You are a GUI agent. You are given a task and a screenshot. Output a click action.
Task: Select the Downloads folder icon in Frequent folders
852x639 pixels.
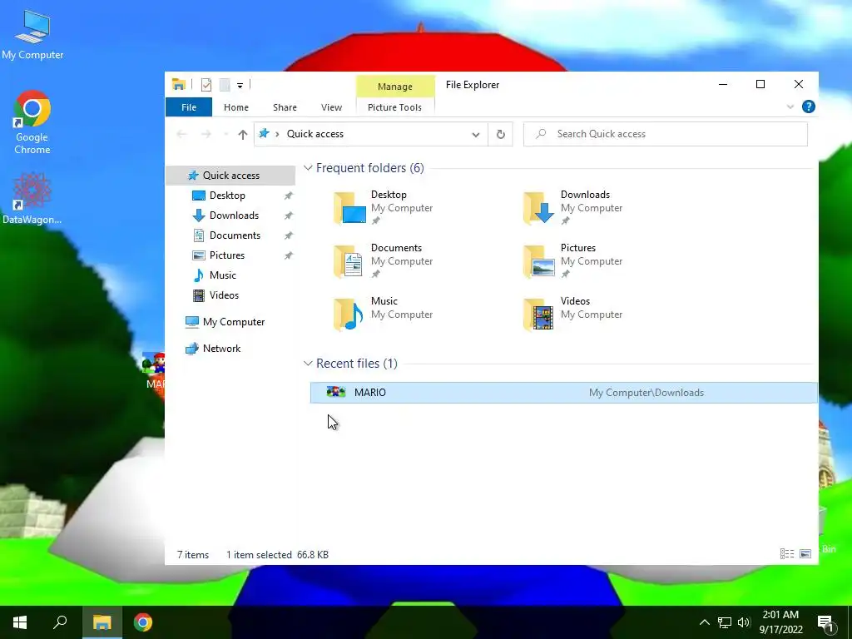point(538,207)
